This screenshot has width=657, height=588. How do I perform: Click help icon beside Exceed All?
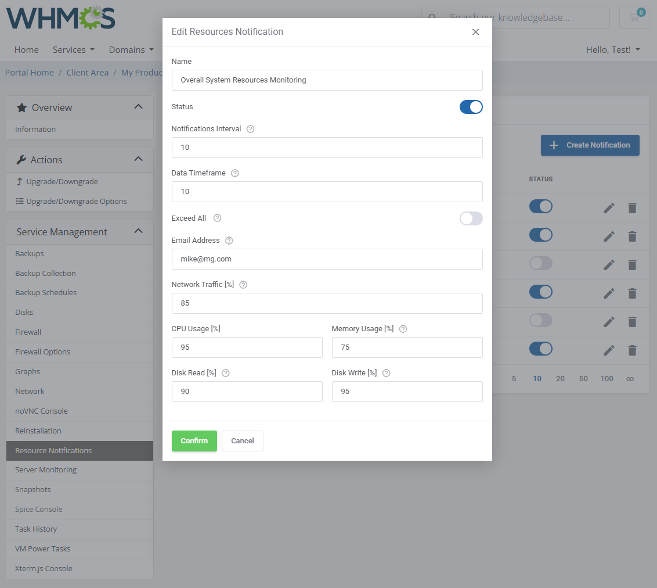(x=217, y=218)
